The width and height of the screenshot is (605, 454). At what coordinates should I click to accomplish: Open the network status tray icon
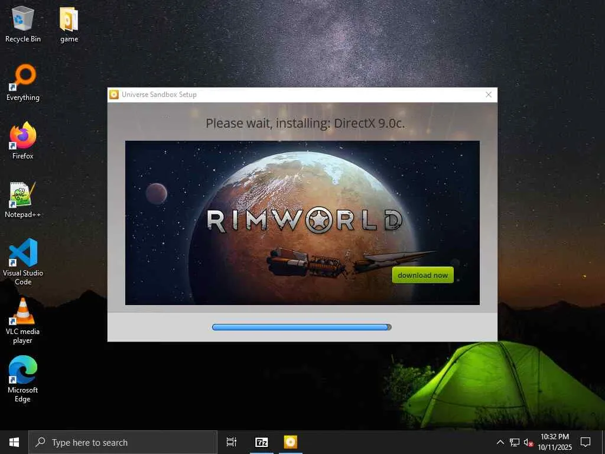click(515, 442)
